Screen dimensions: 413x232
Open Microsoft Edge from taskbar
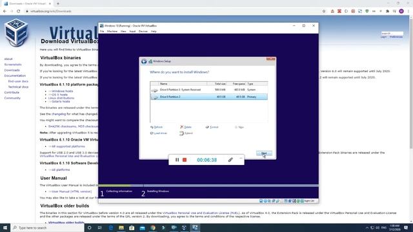coord(111,227)
